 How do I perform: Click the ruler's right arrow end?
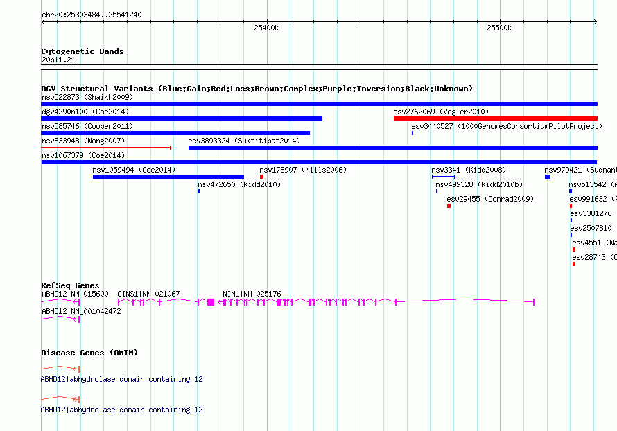click(595, 21)
